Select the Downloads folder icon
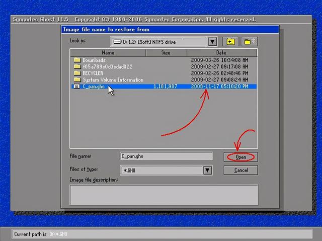This screenshot has width=322, height=241. coord(77,60)
